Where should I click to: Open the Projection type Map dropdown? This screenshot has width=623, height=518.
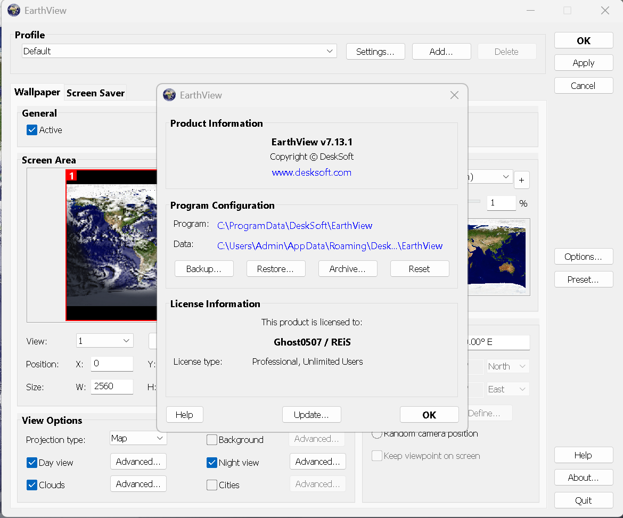(x=138, y=438)
